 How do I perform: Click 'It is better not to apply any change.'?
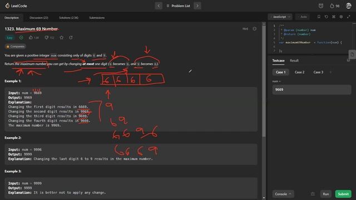click(70, 193)
